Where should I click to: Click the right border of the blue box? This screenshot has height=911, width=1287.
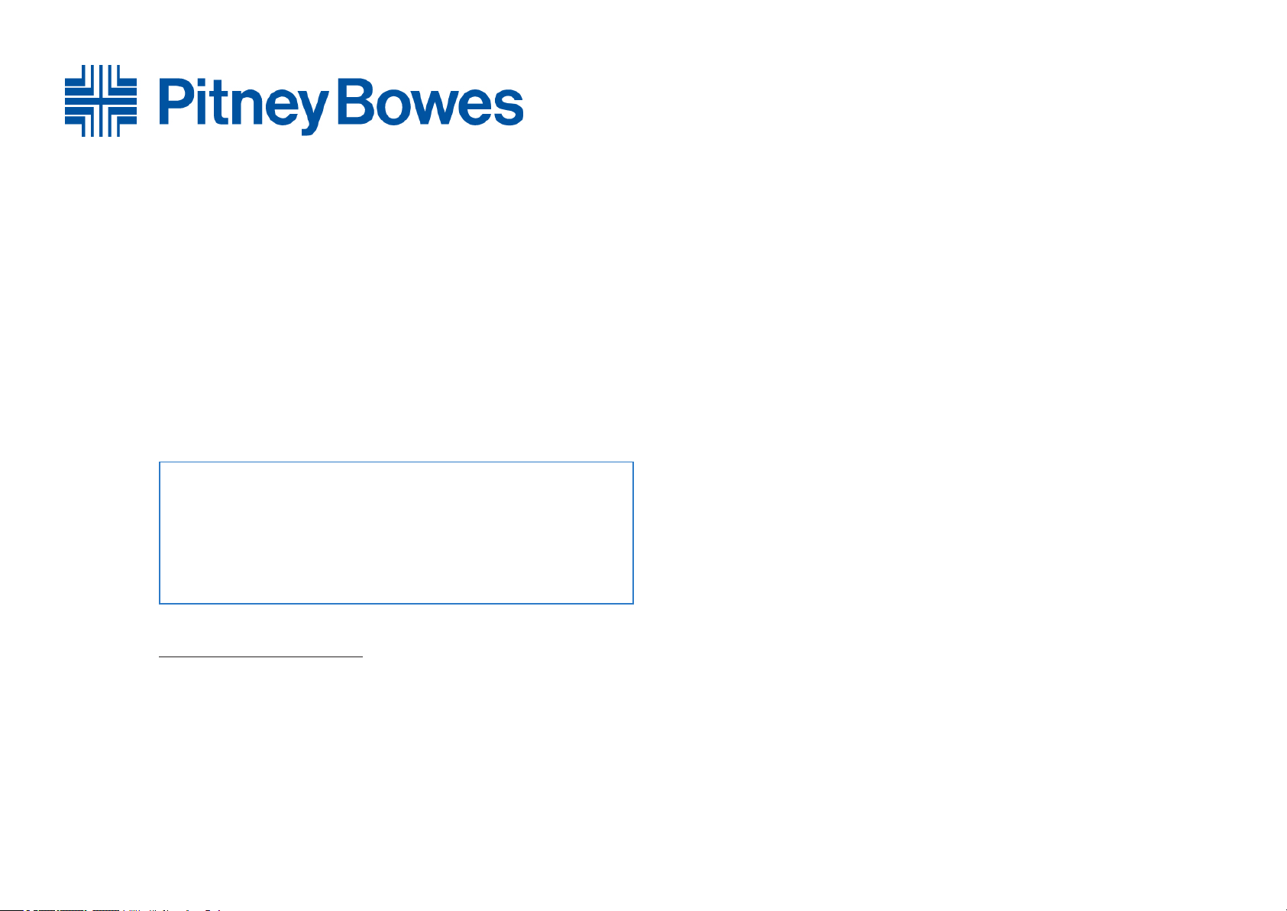pos(633,533)
